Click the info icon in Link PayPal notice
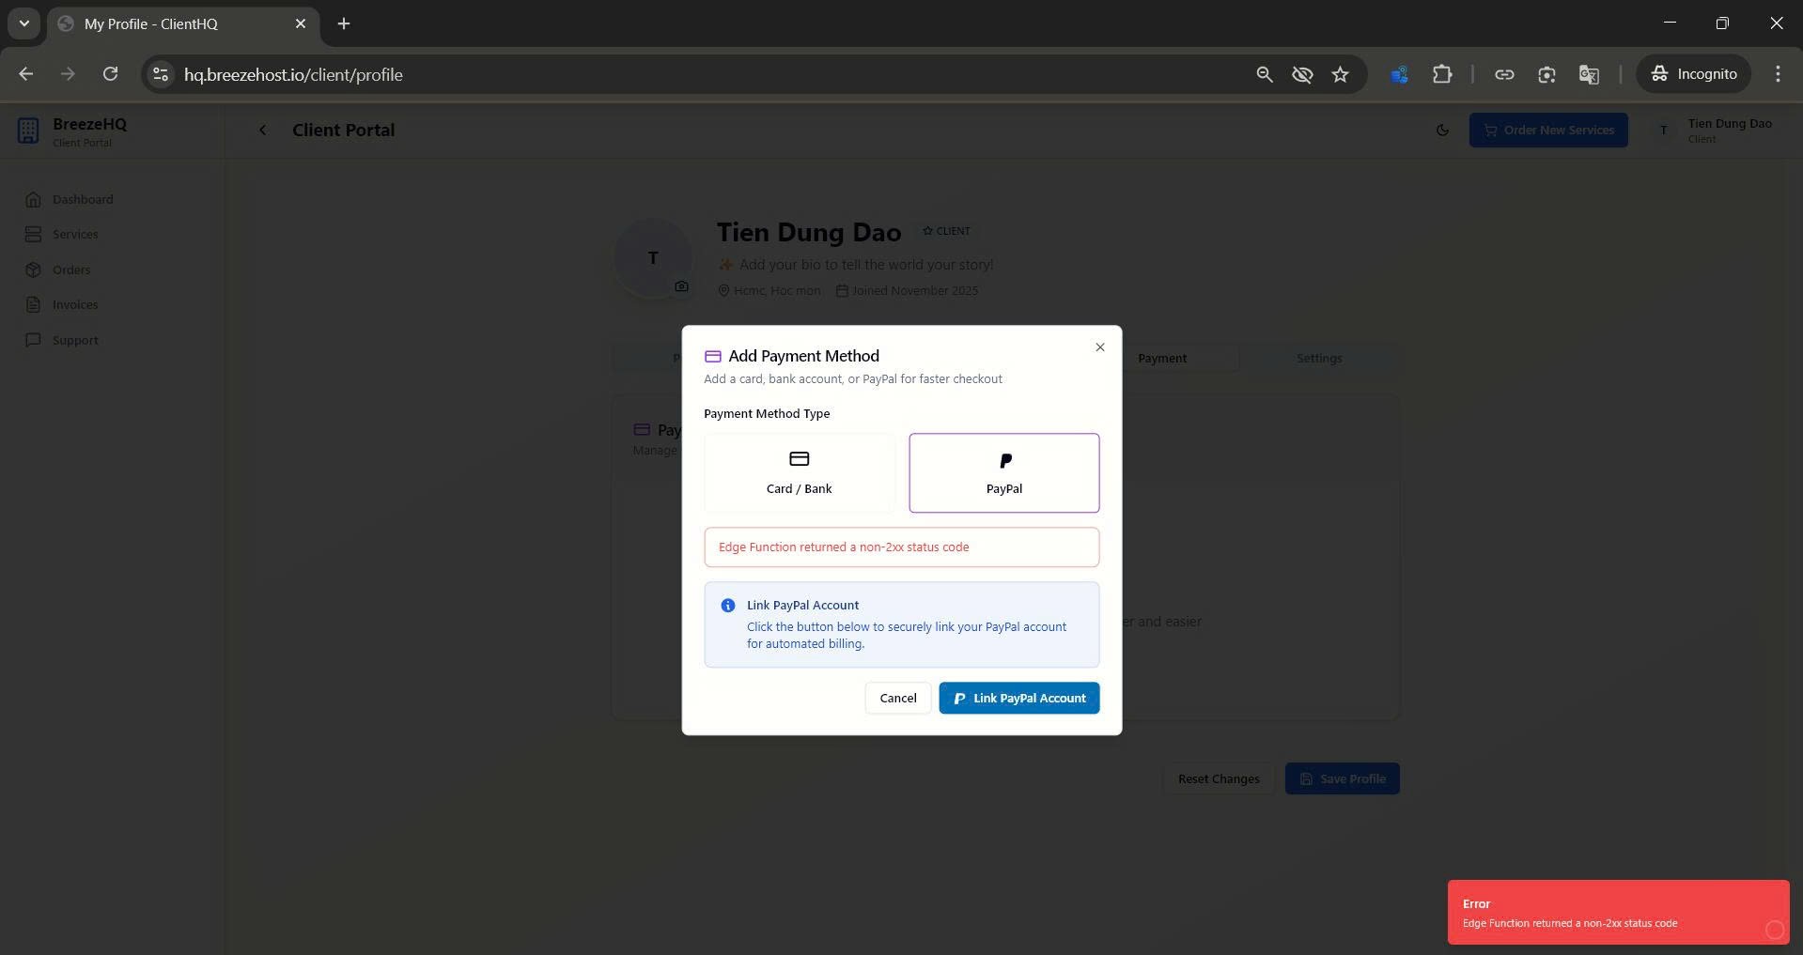 tap(727, 606)
